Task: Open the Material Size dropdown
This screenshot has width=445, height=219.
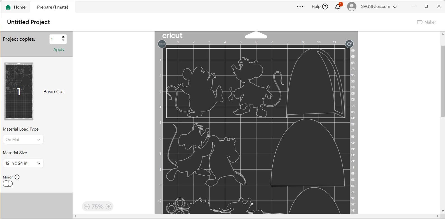Action: click(23, 163)
